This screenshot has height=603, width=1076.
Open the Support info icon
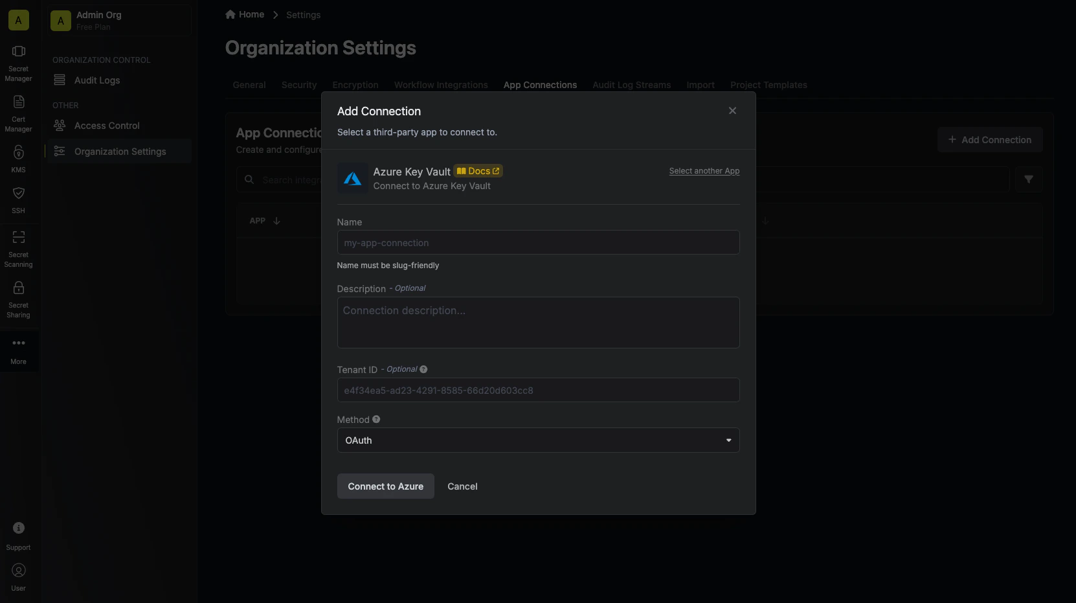pos(19,528)
